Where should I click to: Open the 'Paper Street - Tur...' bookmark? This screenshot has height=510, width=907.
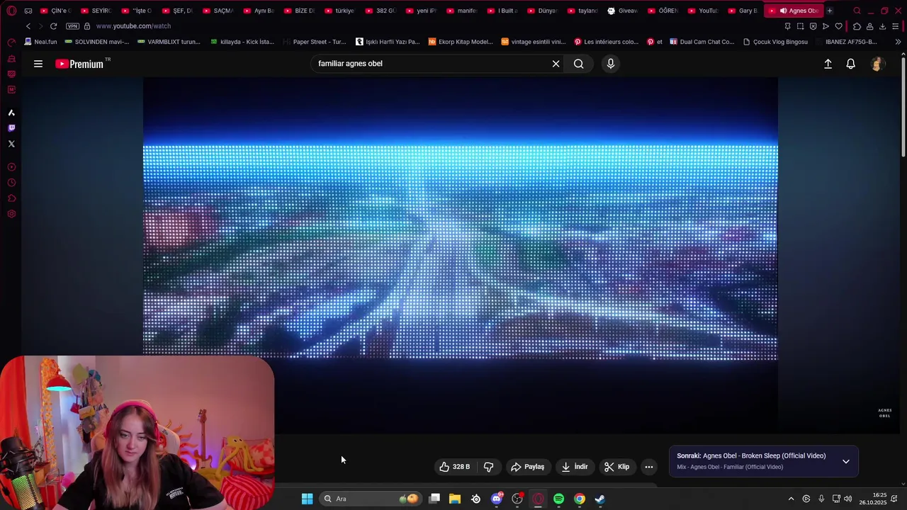tap(315, 42)
